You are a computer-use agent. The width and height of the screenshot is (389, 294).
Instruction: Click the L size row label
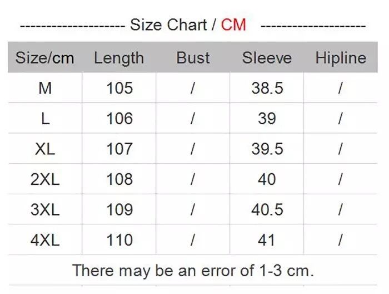(x=44, y=118)
